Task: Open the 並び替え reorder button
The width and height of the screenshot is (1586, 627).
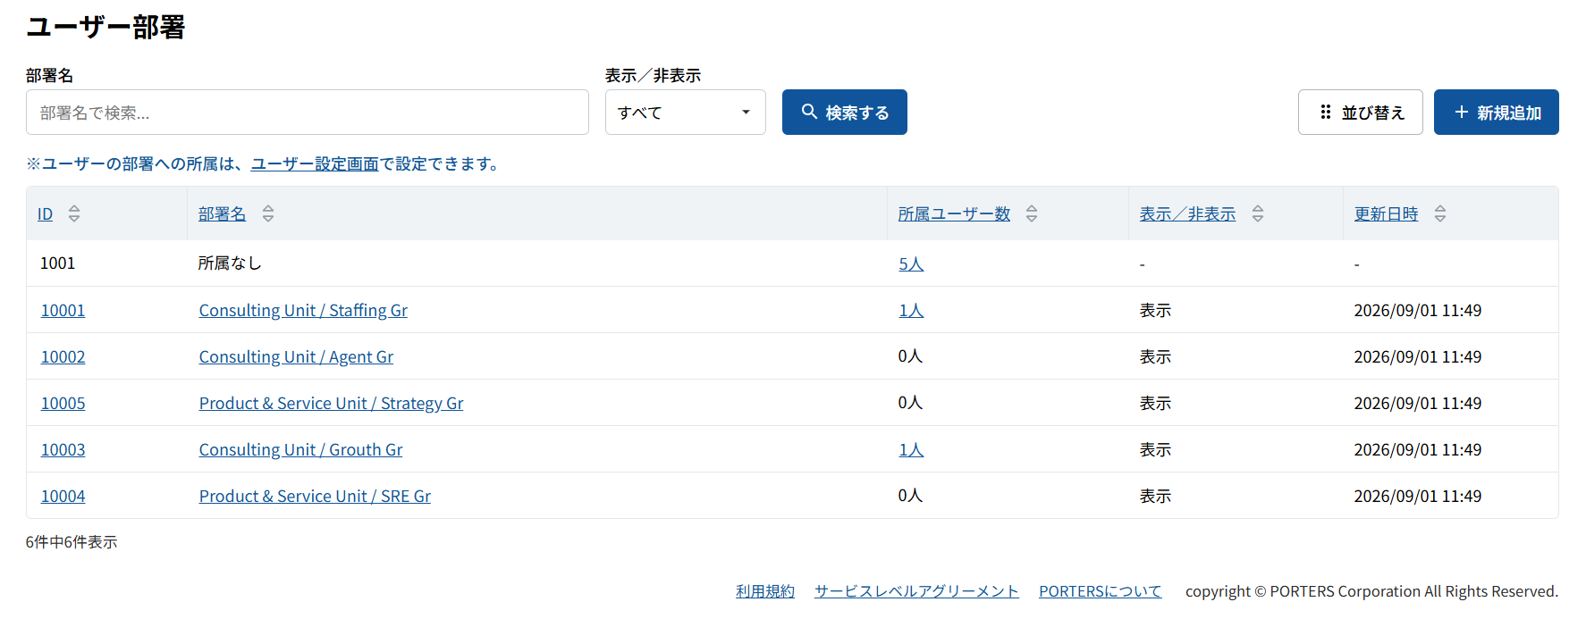Action: tap(1361, 113)
